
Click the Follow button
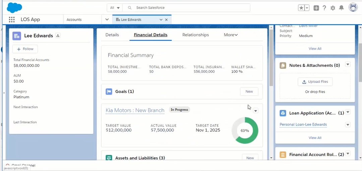(x=25, y=49)
